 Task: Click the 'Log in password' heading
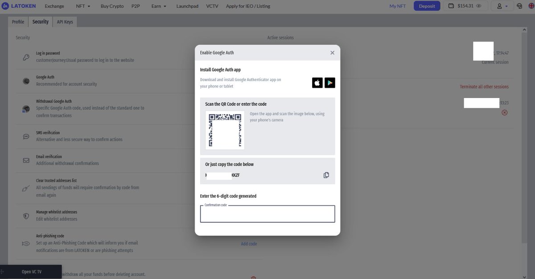point(48,53)
